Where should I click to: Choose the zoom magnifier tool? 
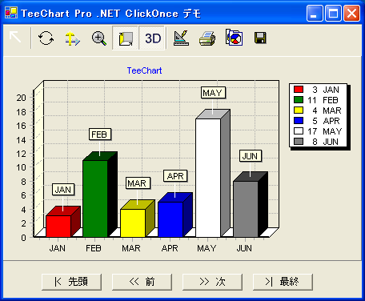(x=99, y=38)
